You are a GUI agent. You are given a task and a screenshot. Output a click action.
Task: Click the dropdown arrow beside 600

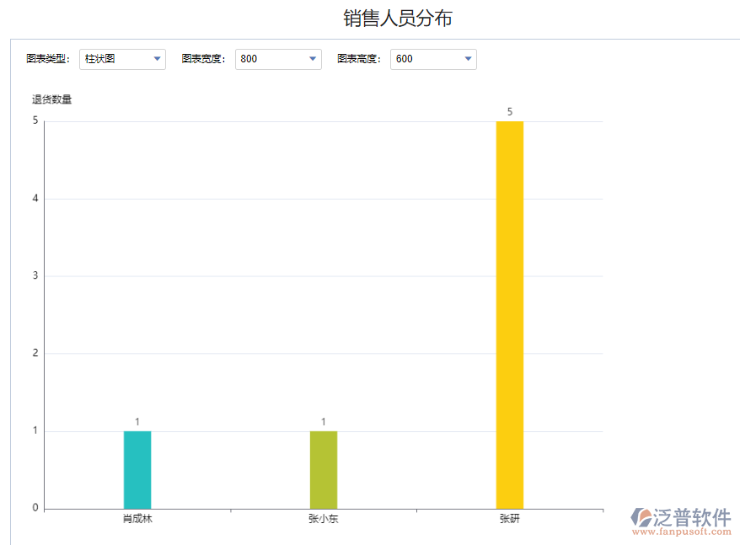(468, 59)
